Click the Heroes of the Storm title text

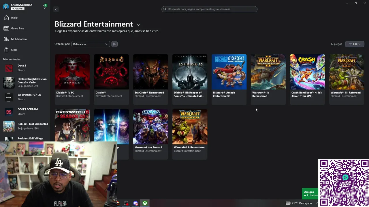(x=148, y=147)
